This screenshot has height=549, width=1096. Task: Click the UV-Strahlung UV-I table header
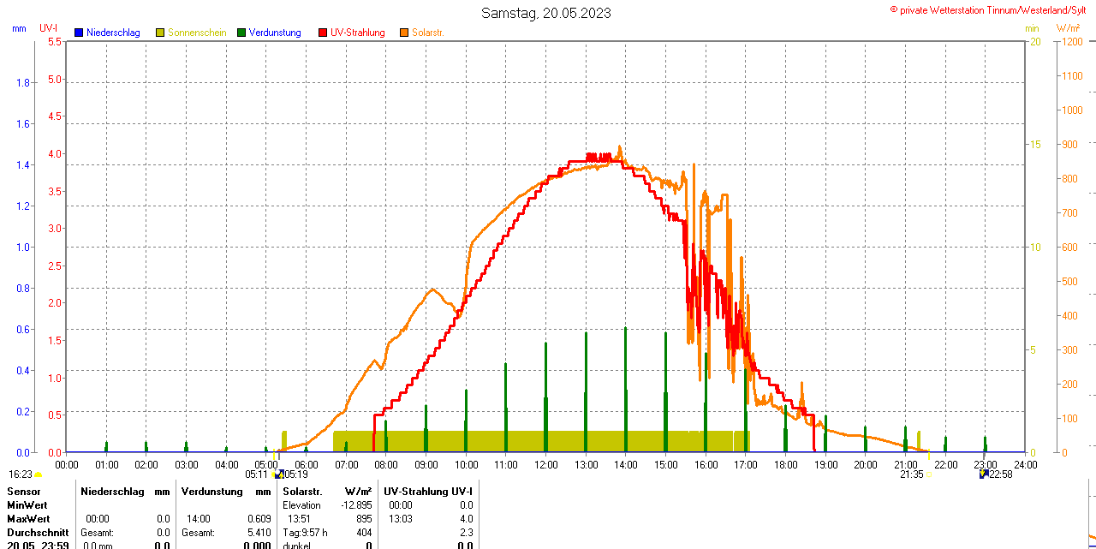tap(428, 492)
